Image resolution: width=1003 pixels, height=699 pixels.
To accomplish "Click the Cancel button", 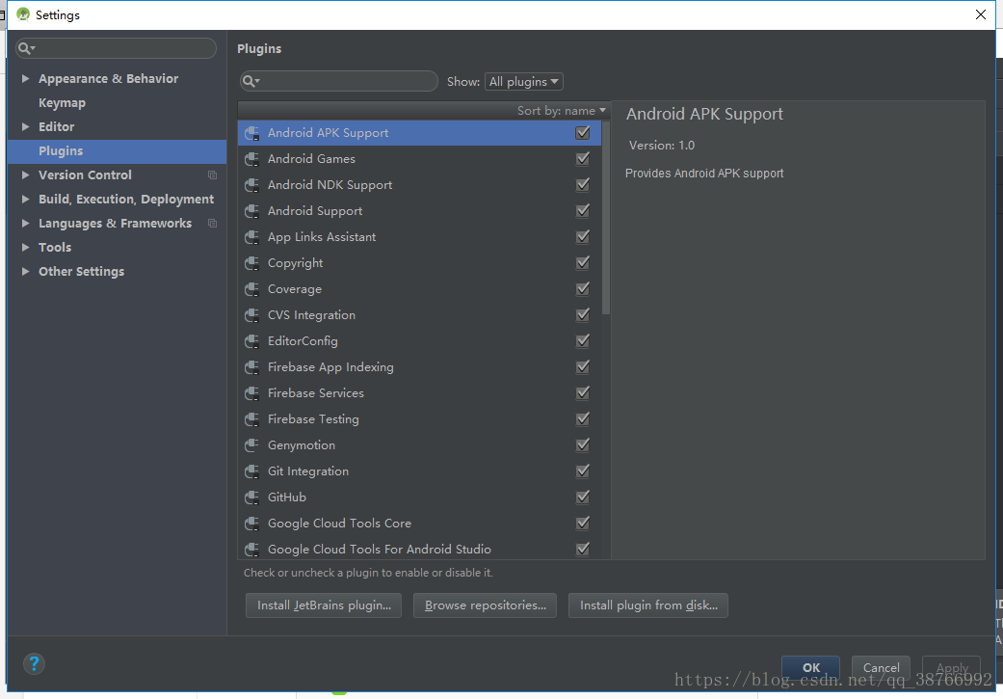I will (881, 667).
